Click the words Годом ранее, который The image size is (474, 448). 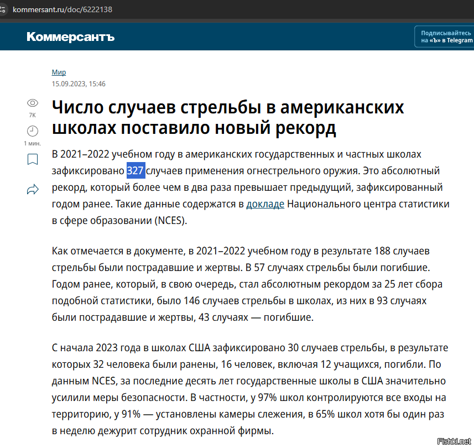tap(105, 284)
